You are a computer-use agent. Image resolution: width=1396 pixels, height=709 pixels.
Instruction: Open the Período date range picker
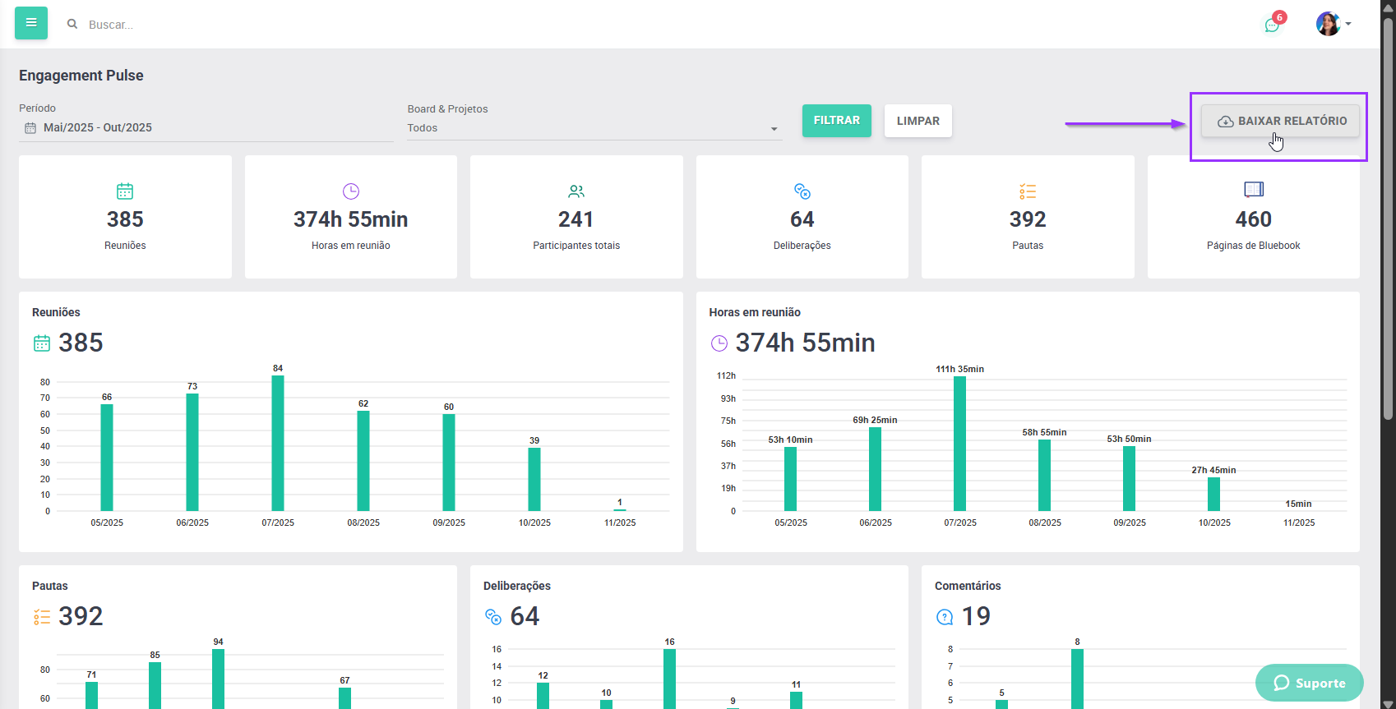206,127
